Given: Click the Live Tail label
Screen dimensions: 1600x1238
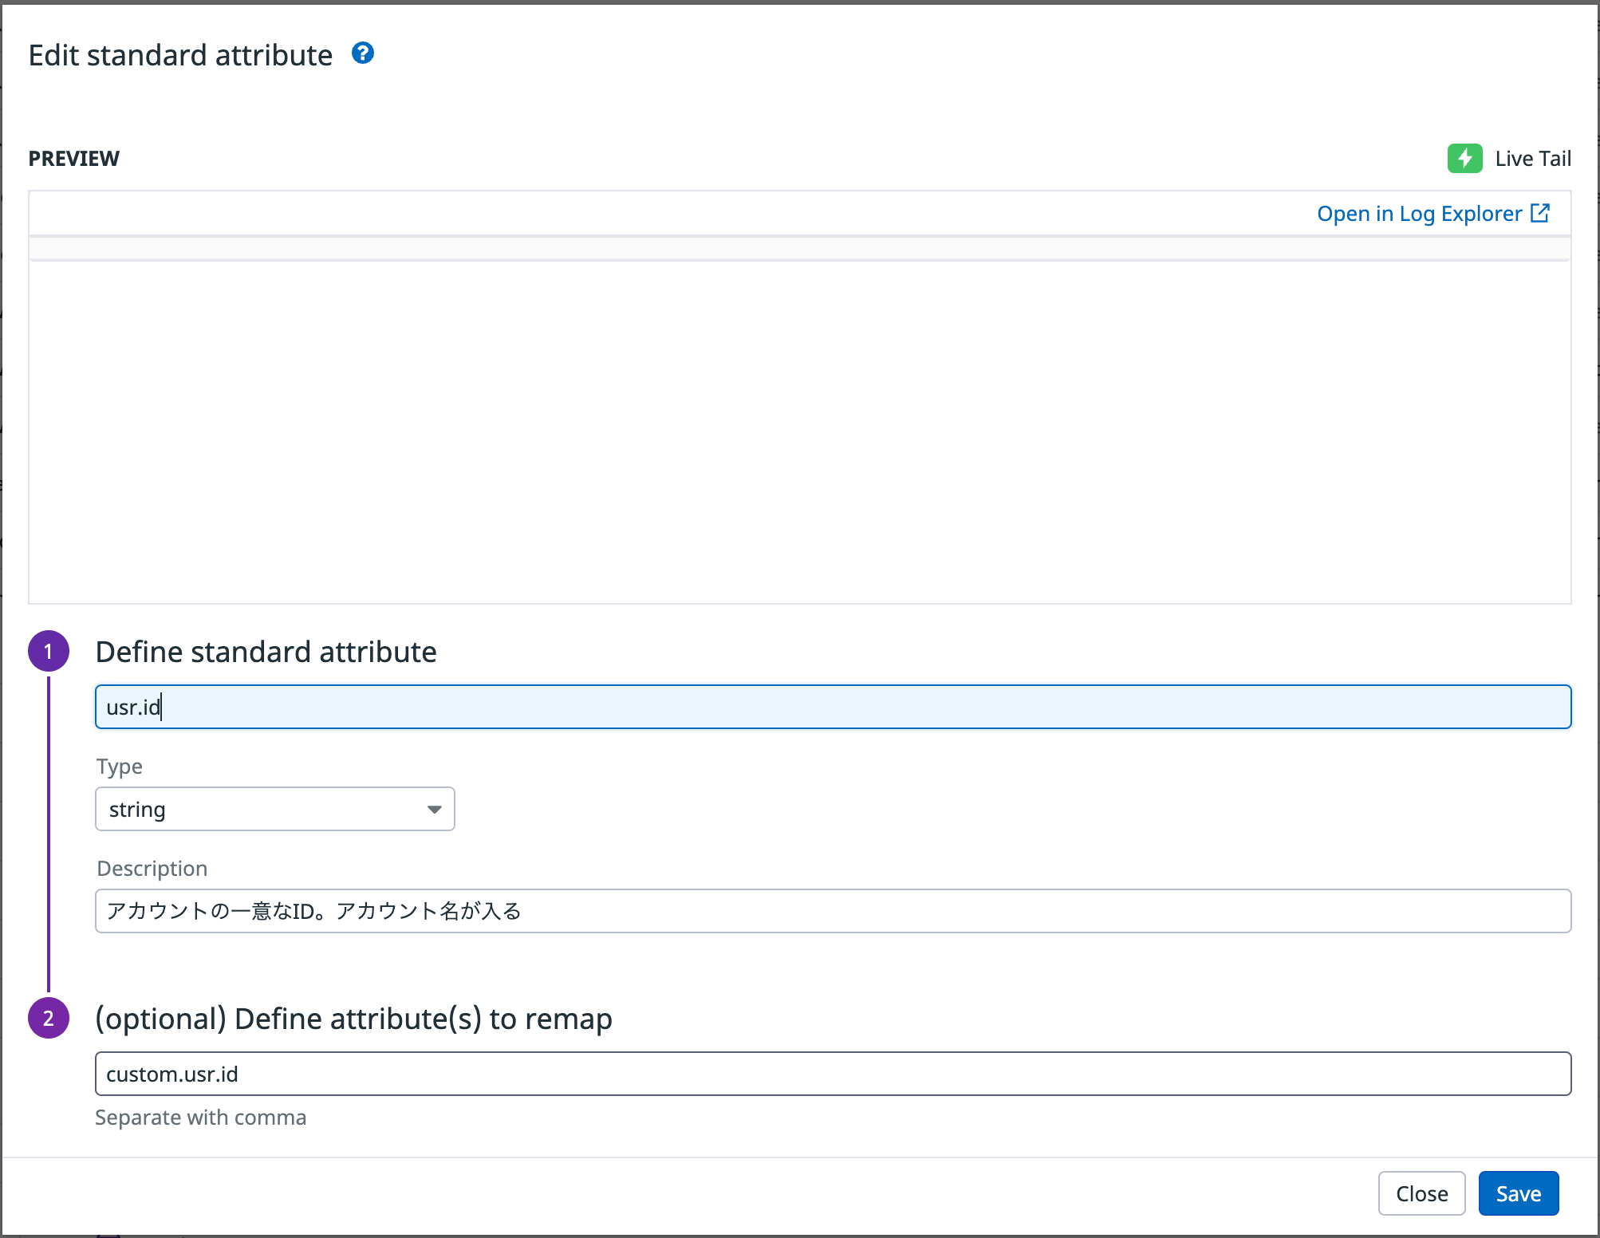Looking at the screenshot, I should [1532, 159].
